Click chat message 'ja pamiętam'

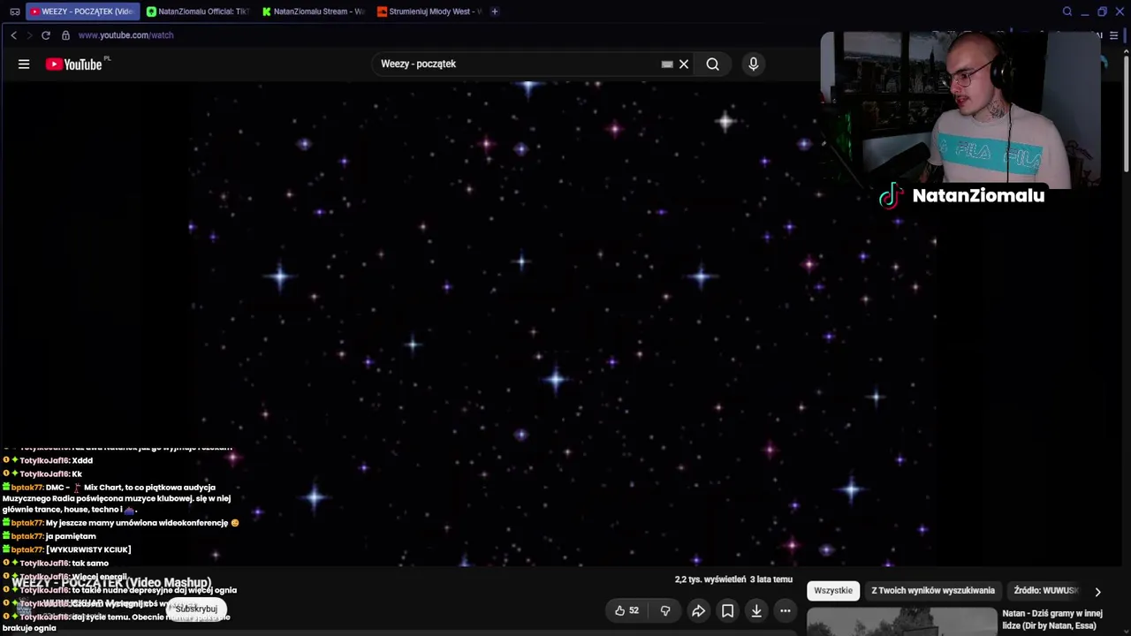71,536
